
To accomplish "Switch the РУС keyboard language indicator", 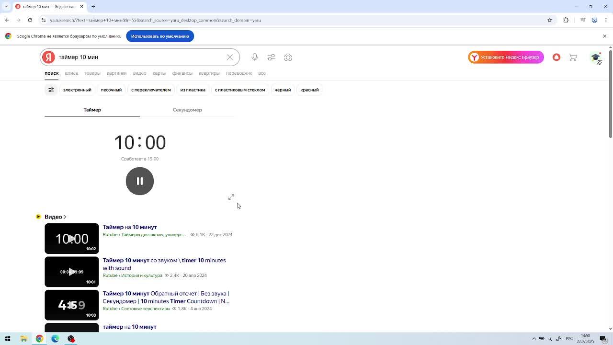I will tap(569, 339).
